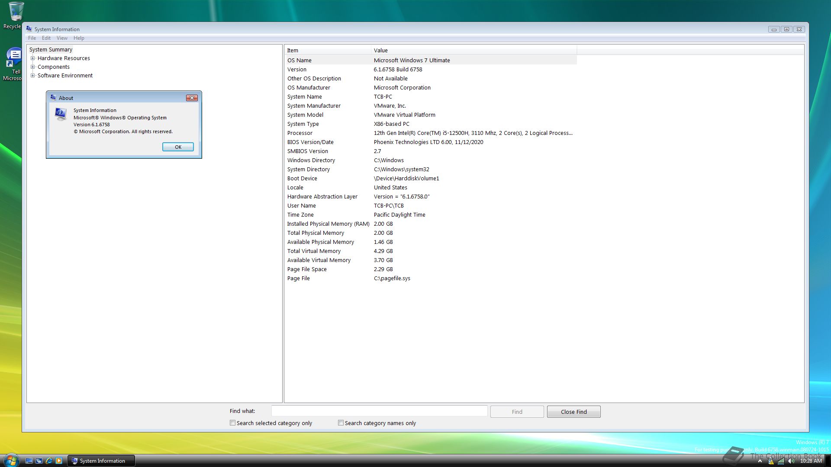Viewport: 831px width, 467px height.
Task: Open the Help menu
Action: coord(79,38)
